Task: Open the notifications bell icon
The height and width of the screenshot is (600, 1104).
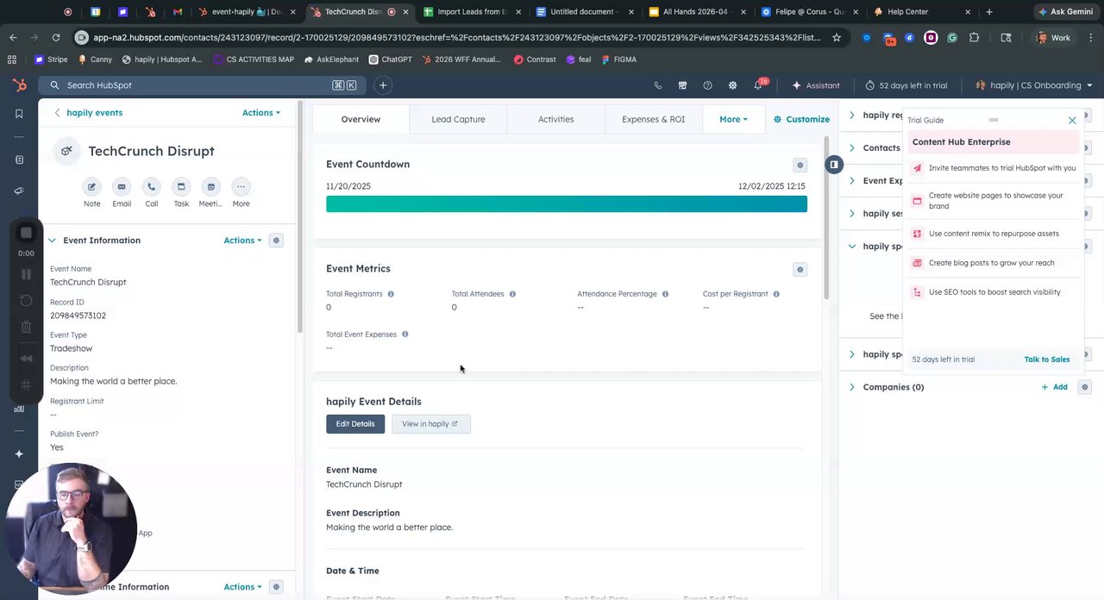Action: click(758, 85)
